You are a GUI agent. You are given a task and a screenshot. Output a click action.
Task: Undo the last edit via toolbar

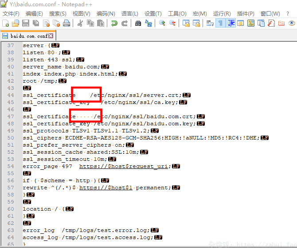(114, 23)
